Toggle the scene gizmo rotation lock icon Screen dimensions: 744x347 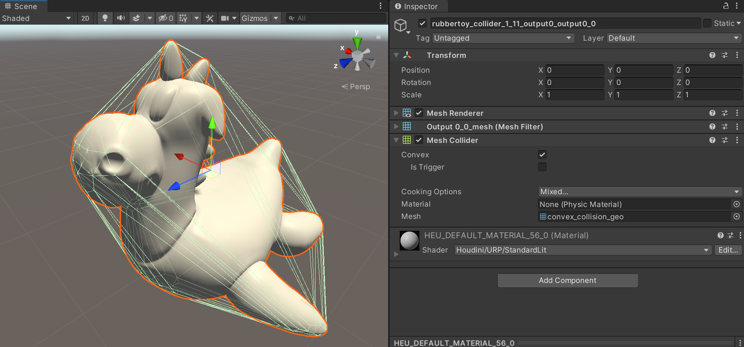click(x=378, y=36)
